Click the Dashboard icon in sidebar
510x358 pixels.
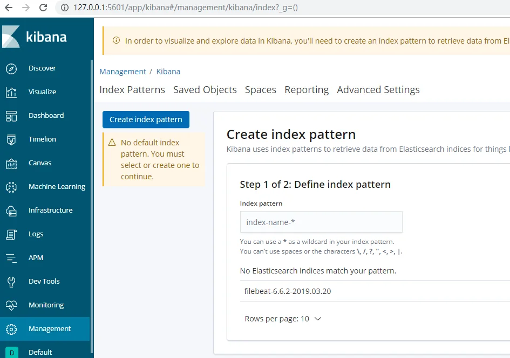point(11,116)
